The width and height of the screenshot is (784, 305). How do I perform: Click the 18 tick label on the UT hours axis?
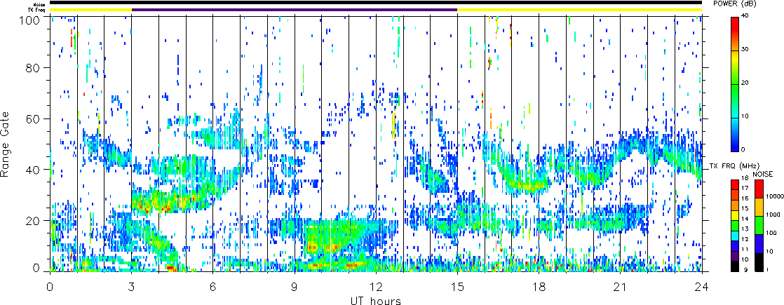(539, 286)
